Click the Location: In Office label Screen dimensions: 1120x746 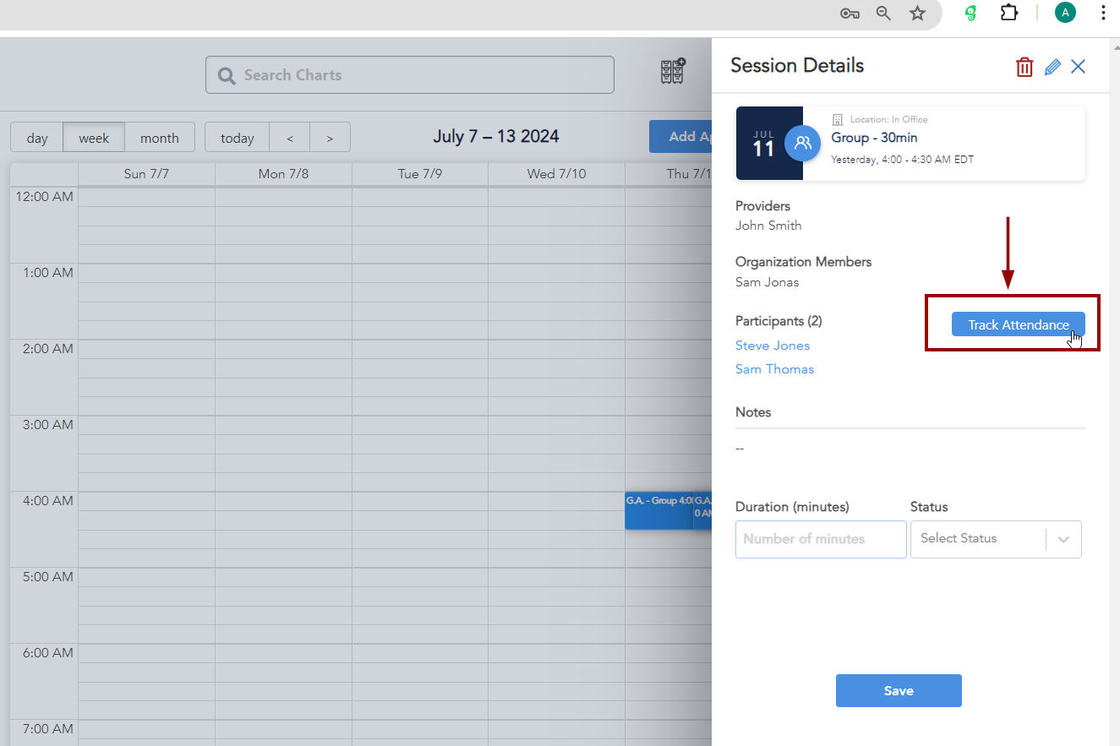[888, 119]
